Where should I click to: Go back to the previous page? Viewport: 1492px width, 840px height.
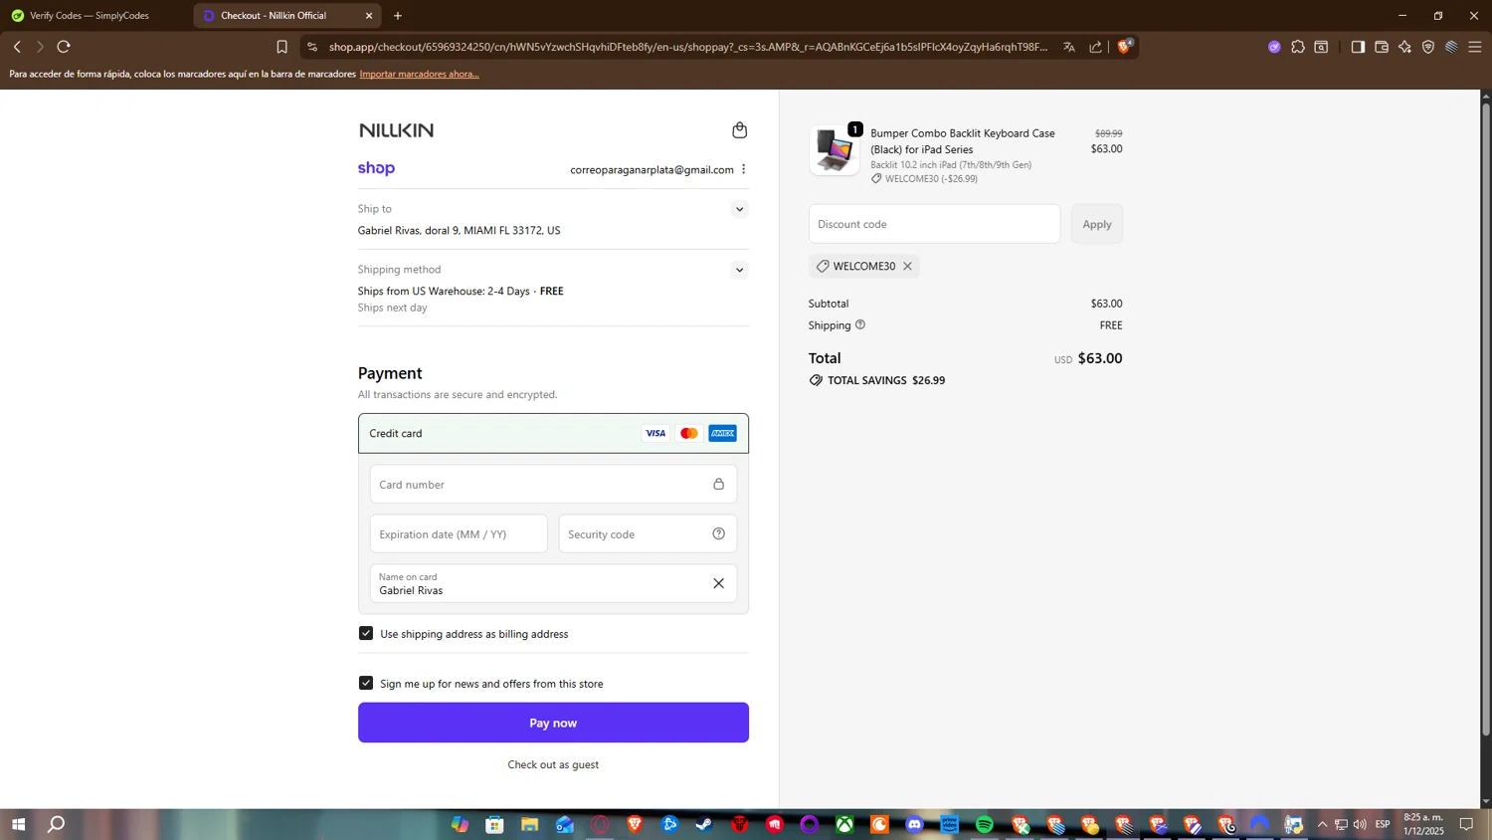pos(17,47)
